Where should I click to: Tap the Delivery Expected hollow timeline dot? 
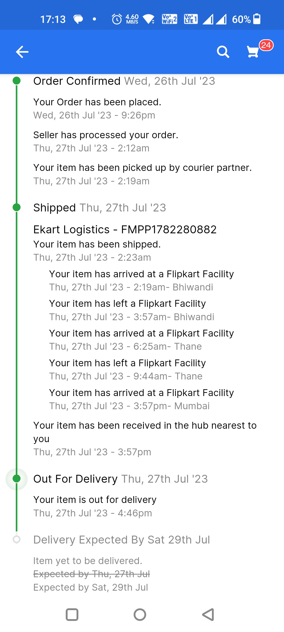17,539
